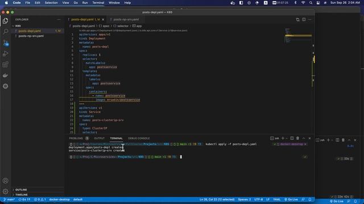Open macOS Spotlight search in the menu bar
Image resolution: width=364 pixels, height=204 pixels.
[x=311, y=3]
